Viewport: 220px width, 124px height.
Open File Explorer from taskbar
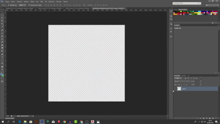(25, 122)
